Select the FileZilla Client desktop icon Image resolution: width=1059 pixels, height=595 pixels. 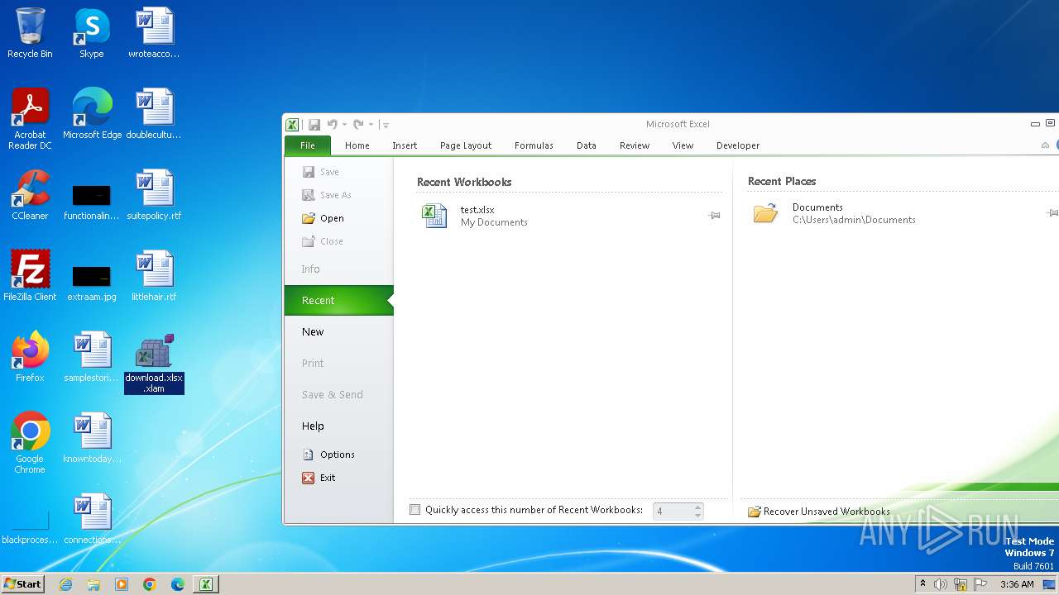pos(30,277)
